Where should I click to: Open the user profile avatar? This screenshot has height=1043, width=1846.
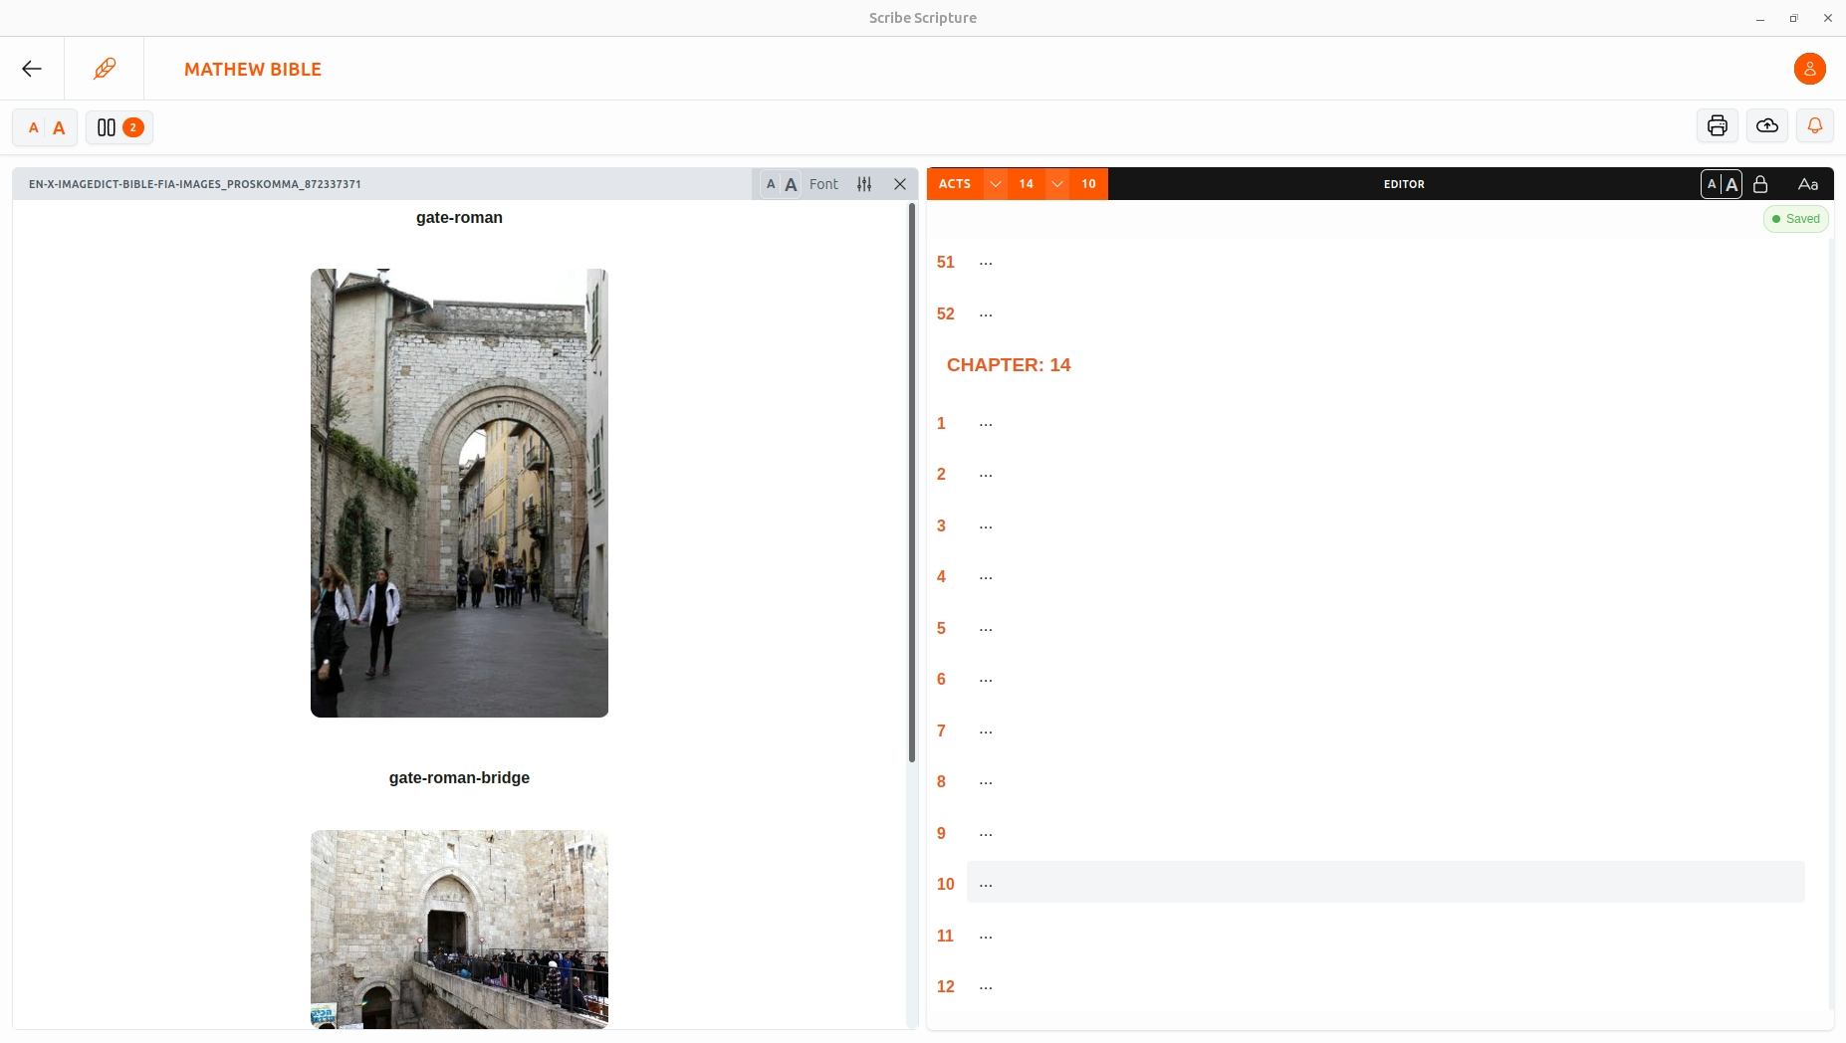tap(1809, 69)
